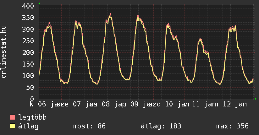The height and width of the screenshot is (135, 259).
Task: Click the '06 jan' date label
Action: point(49,104)
